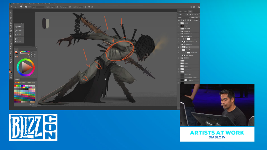Select the Zoom tool
Viewport: 267px width, 150px height.
pyautogui.click(x=11, y=65)
